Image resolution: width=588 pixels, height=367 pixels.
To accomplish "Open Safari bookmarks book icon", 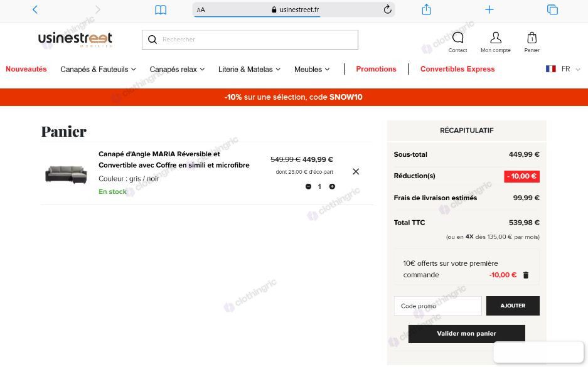I will click(x=161, y=10).
